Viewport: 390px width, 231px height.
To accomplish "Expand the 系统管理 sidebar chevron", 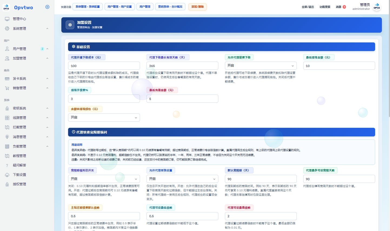I will pos(47,28).
